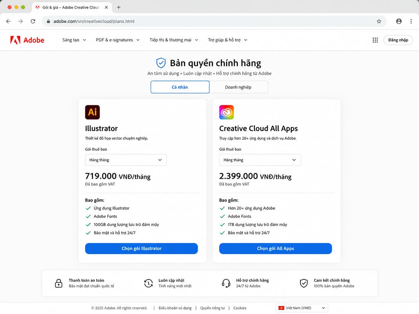Click the Gói & giá browser tab
Image resolution: width=419 pixels, height=314 pixels.
pyautogui.click(x=71, y=7)
